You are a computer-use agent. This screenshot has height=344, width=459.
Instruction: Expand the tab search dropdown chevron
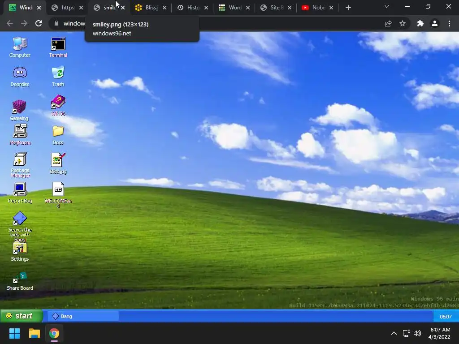click(x=387, y=6)
